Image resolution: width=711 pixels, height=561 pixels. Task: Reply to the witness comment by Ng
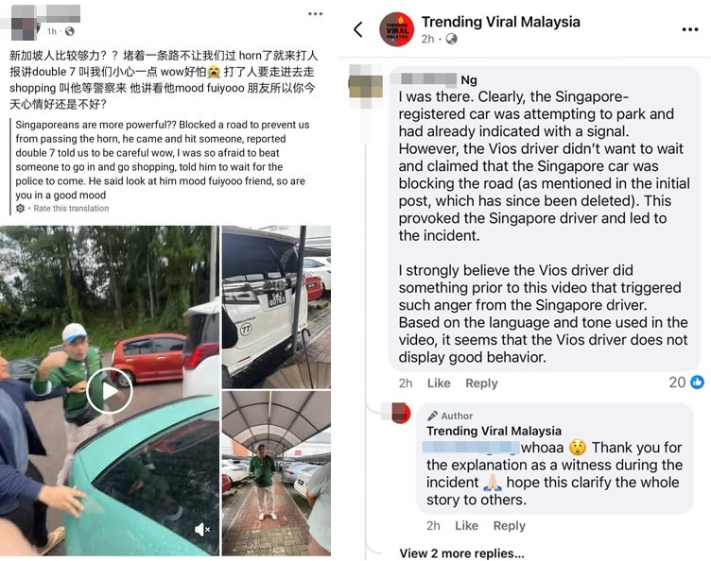click(x=481, y=383)
